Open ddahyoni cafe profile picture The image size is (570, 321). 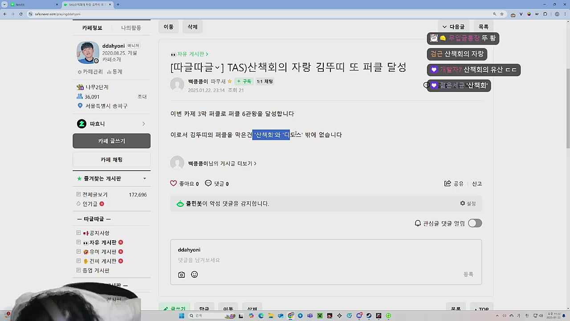tap(88, 53)
